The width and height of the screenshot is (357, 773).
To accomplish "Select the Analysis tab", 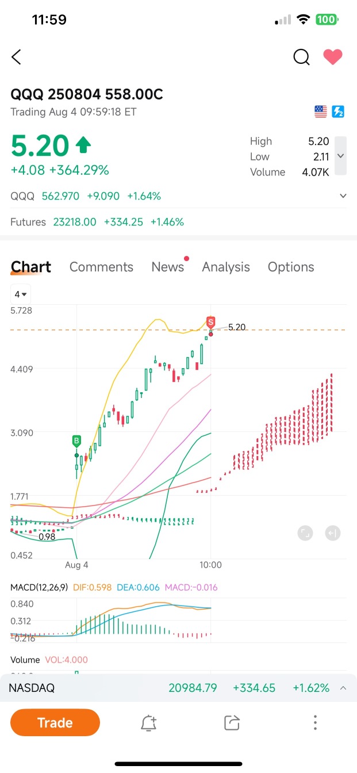I will tap(226, 267).
